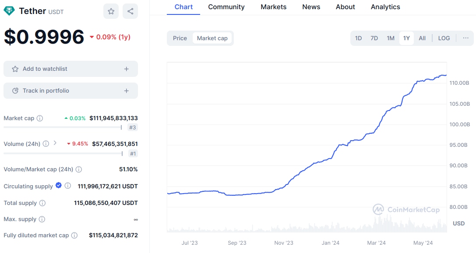Click the $111,945,833,133 market cap value

click(113, 118)
